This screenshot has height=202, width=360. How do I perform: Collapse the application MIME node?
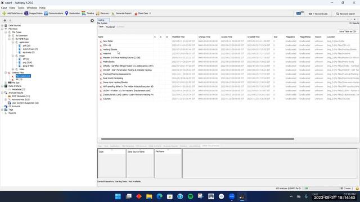pos(13,43)
